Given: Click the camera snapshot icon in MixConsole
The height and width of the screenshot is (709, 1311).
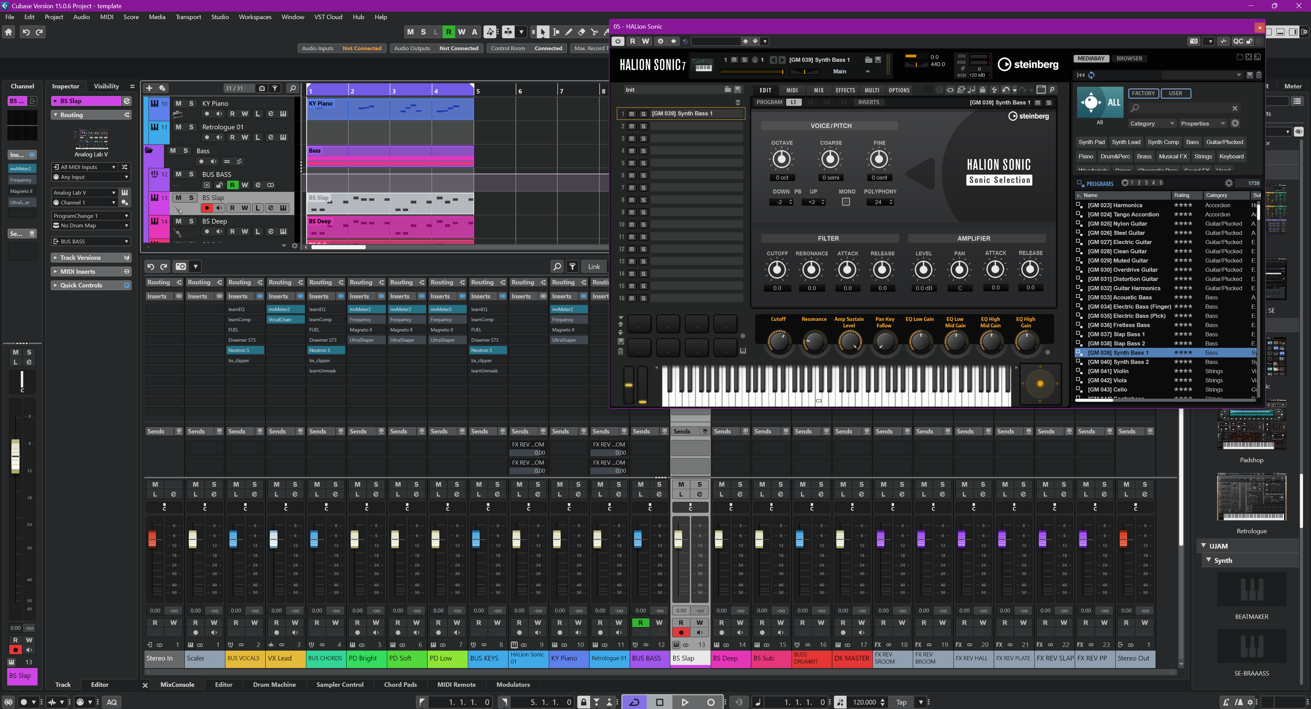Looking at the screenshot, I should point(181,266).
